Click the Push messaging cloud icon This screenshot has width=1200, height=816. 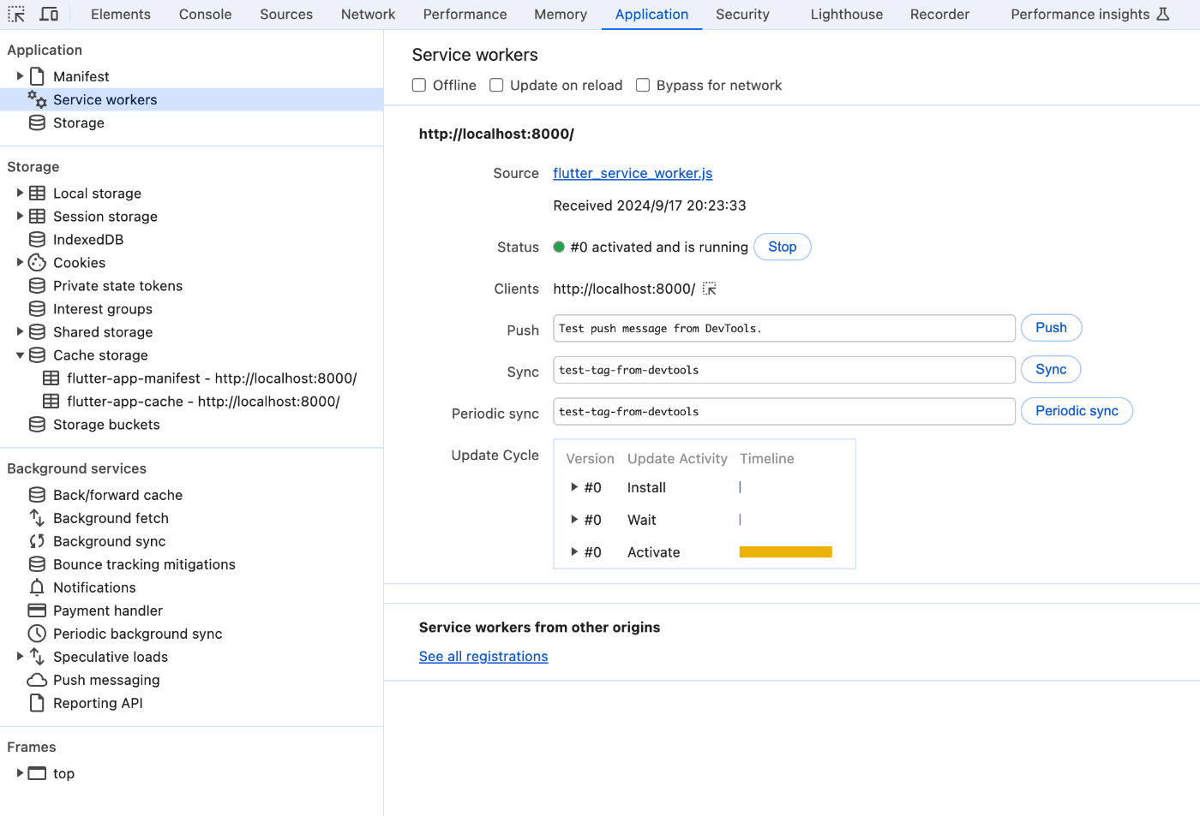(x=37, y=680)
